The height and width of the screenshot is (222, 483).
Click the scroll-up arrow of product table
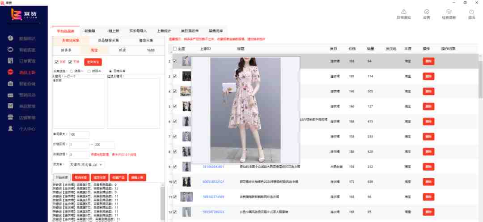(480, 57)
